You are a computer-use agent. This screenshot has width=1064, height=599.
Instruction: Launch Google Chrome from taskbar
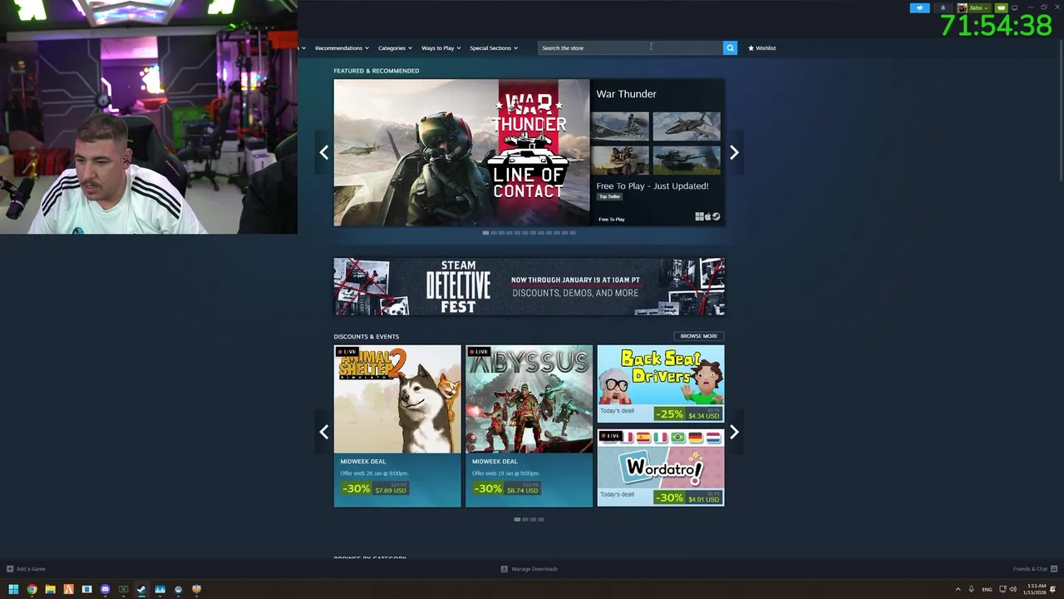click(32, 589)
